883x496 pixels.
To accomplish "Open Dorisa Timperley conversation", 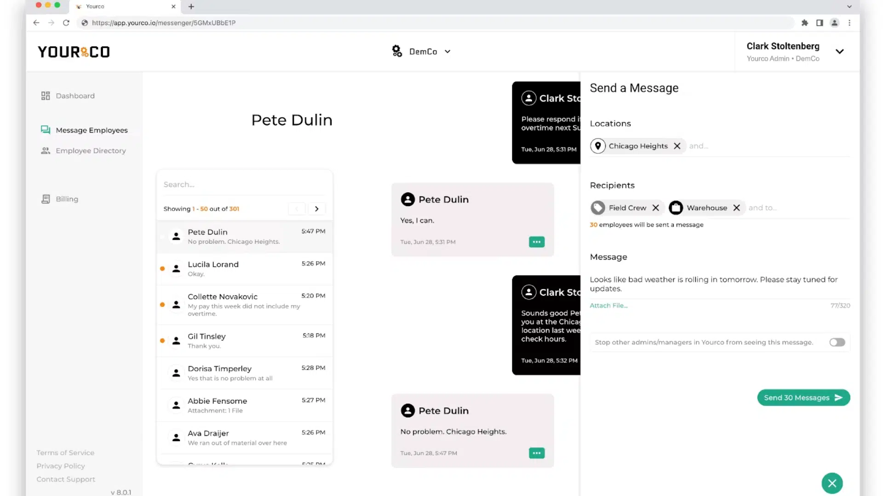I will tap(244, 373).
